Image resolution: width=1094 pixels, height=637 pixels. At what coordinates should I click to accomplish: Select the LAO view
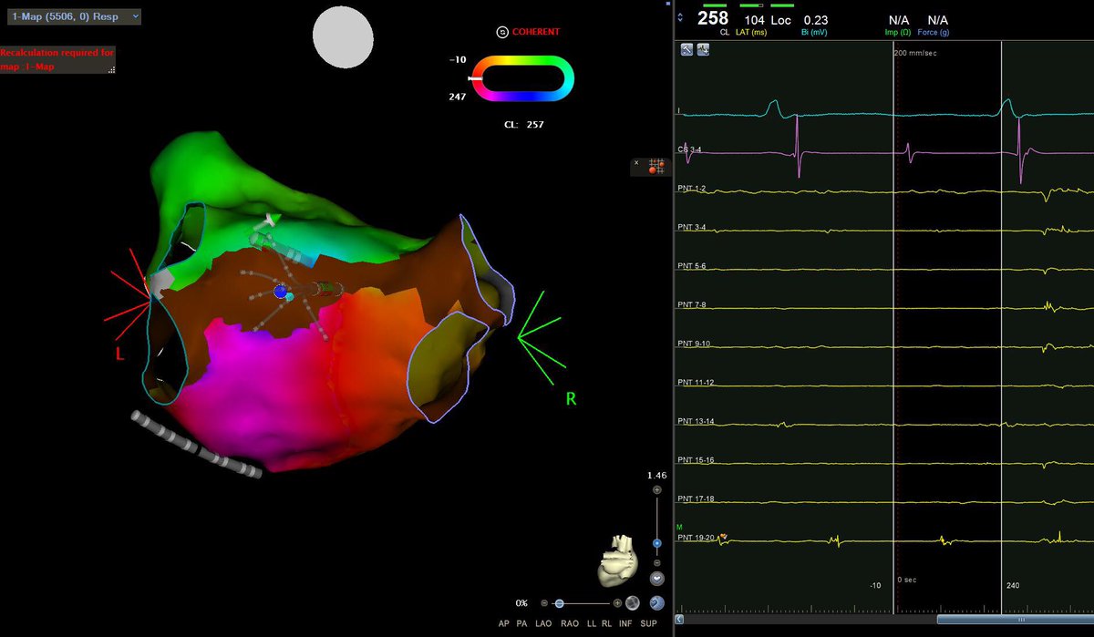coord(542,623)
